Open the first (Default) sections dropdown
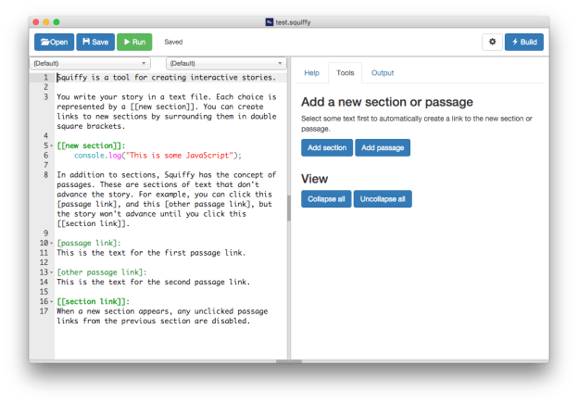The height and width of the screenshot is (404, 578). click(x=90, y=63)
